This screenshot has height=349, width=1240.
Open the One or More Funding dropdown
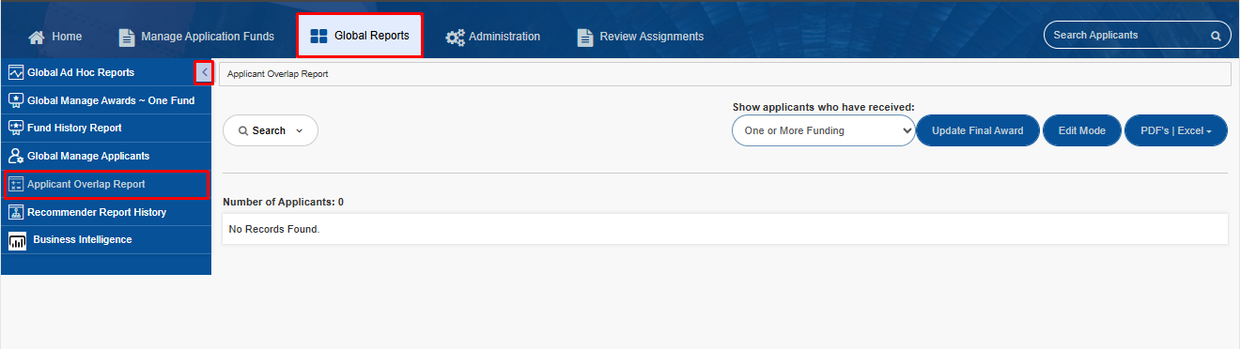pyautogui.click(x=823, y=130)
